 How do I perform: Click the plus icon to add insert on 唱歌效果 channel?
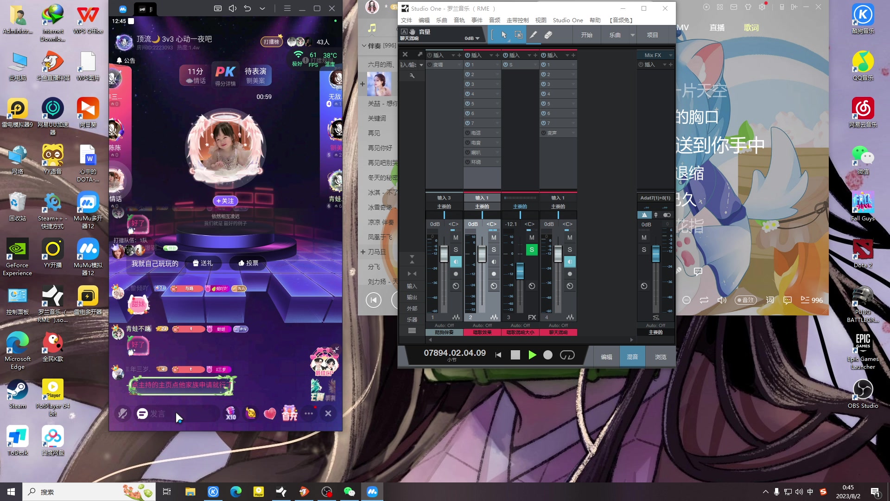point(497,55)
